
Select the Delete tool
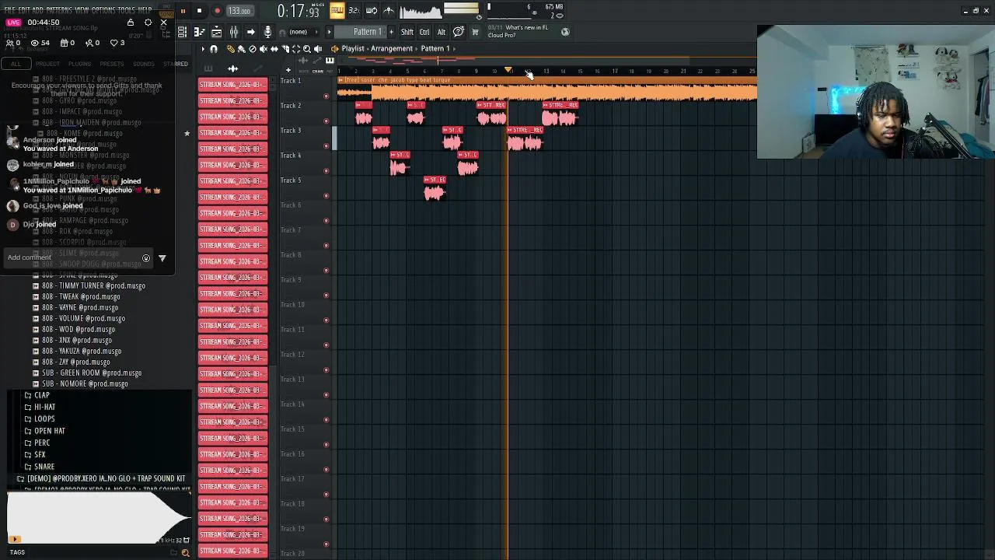tap(253, 48)
